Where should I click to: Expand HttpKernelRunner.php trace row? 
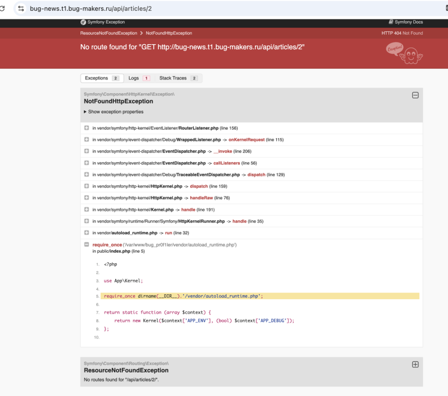[87, 221]
